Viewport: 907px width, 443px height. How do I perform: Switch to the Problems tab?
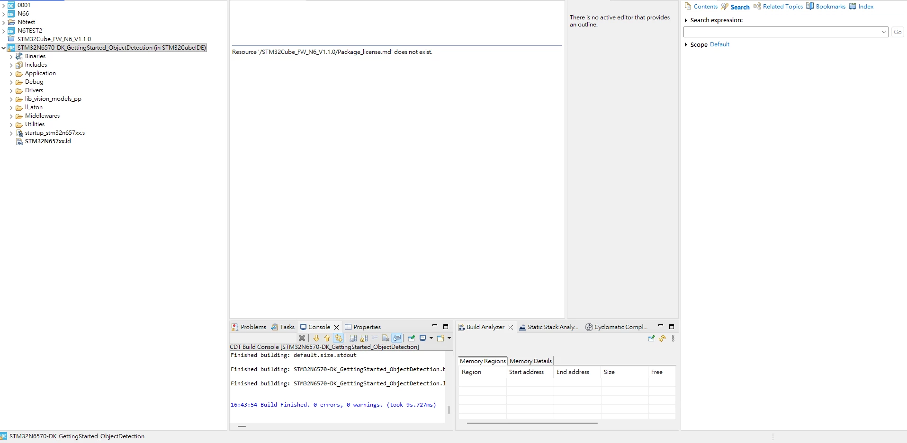pyautogui.click(x=249, y=327)
